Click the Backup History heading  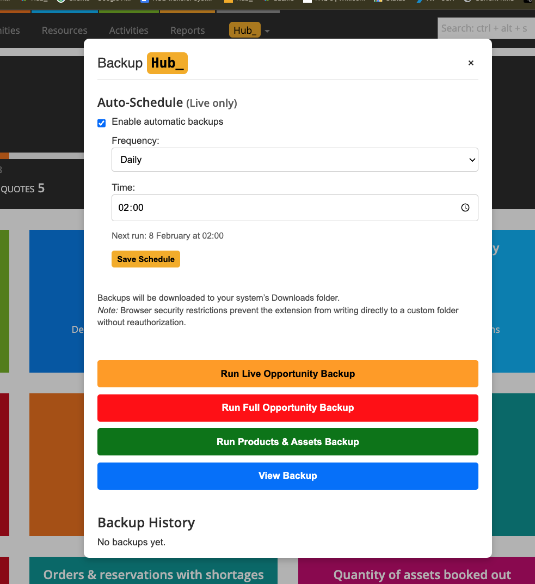pyautogui.click(x=146, y=523)
